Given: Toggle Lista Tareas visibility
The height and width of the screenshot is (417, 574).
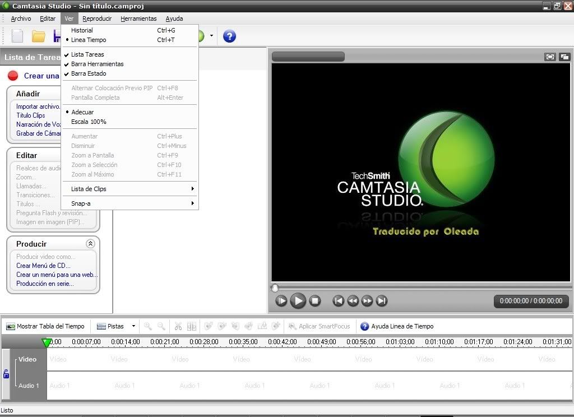Looking at the screenshot, I should 129,54.
